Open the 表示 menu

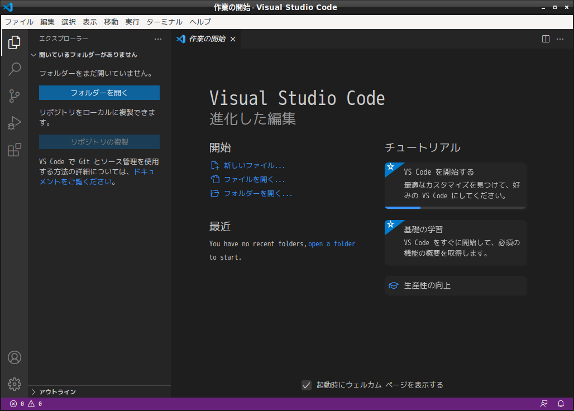click(90, 22)
